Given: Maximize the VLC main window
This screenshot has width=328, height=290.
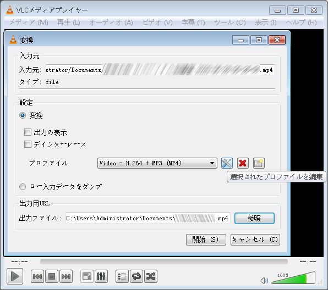Looking at the screenshot, I should tap(296, 10).
